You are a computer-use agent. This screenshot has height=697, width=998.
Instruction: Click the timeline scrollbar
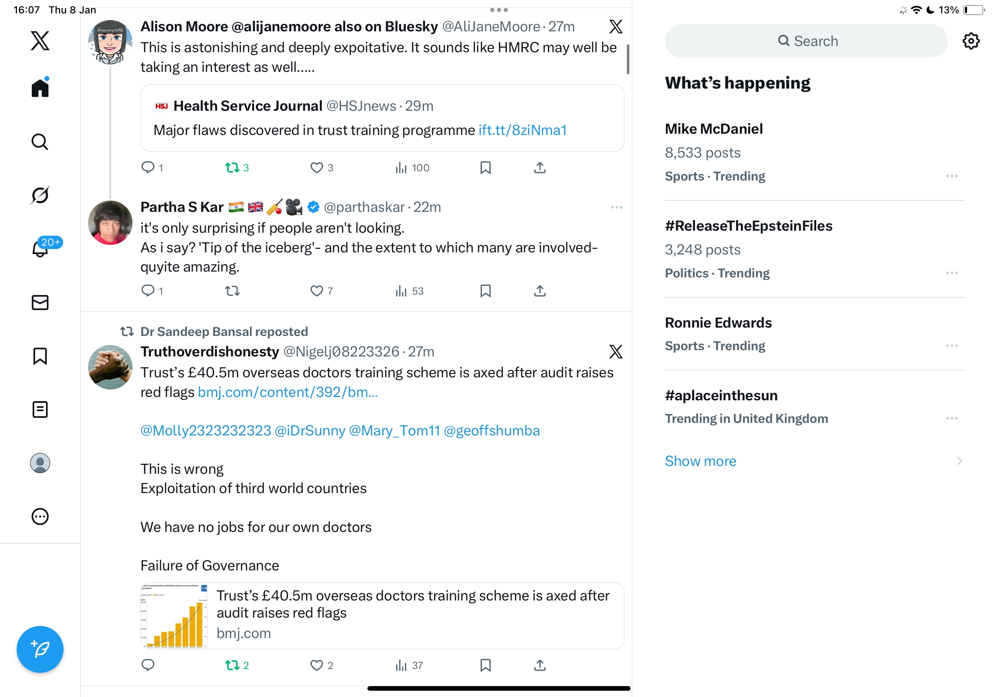[x=628, y=59]
